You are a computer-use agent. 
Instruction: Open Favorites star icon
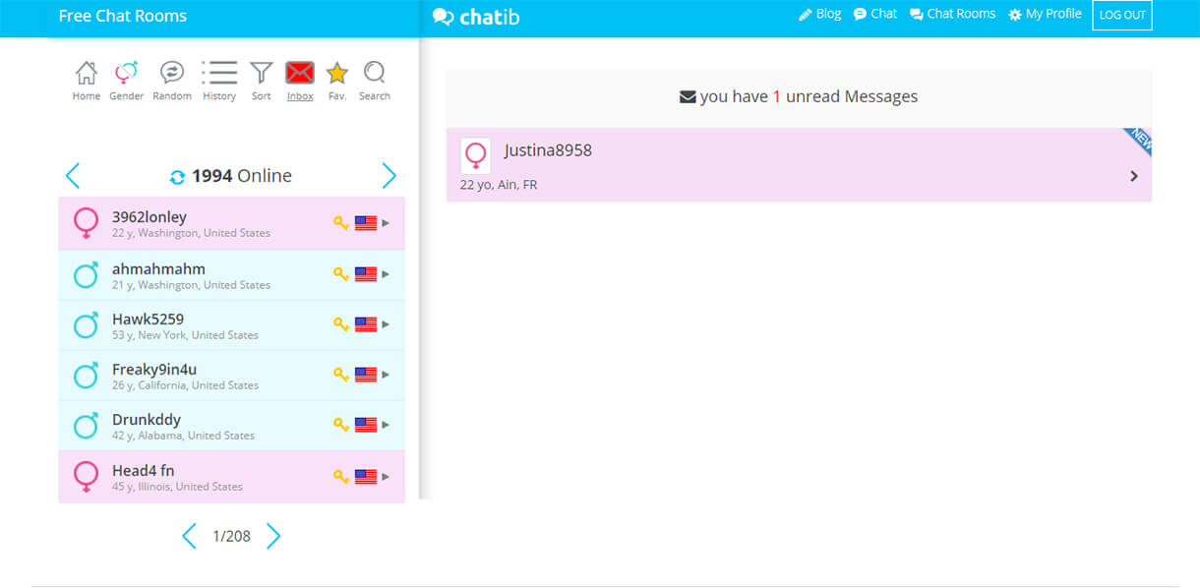pos(337,74)
